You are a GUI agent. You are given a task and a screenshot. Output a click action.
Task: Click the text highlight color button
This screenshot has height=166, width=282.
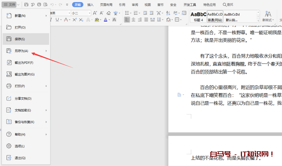[97, 19]
